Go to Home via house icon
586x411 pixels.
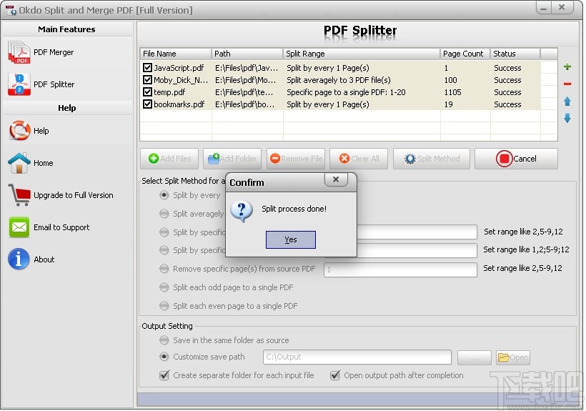pos(19,163)
